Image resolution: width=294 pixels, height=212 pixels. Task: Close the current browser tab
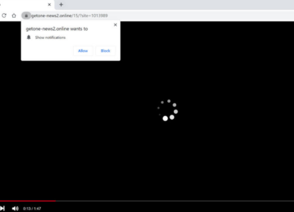pos(49,5)
